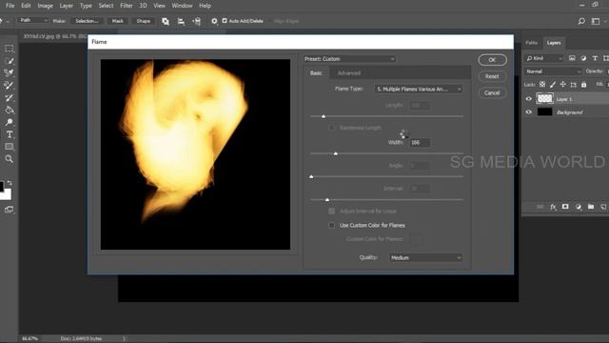
Task: Enable Auto Add/Delete checkbox
Action: [x=225, y=21]
